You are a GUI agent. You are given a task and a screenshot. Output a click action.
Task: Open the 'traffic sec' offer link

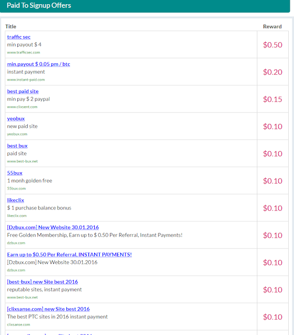point(19,37)
